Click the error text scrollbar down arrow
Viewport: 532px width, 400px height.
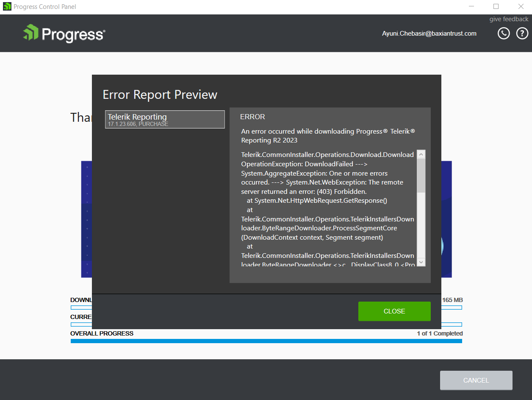pos(421,262)
